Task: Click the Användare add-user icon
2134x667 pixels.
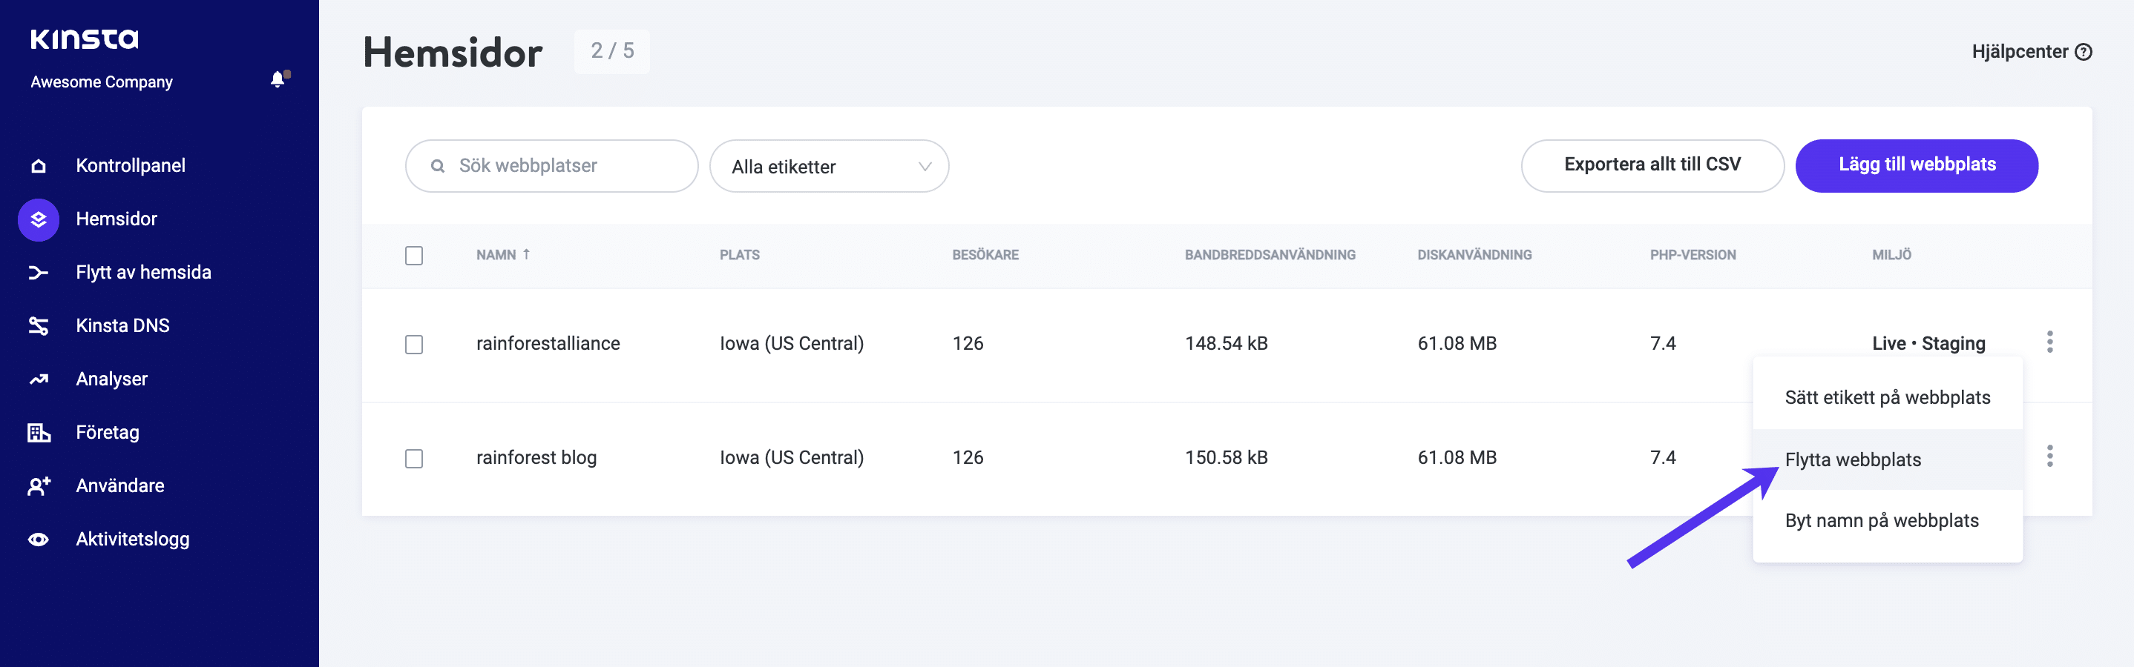Action: pyautogui.click(x=38, y=485)
